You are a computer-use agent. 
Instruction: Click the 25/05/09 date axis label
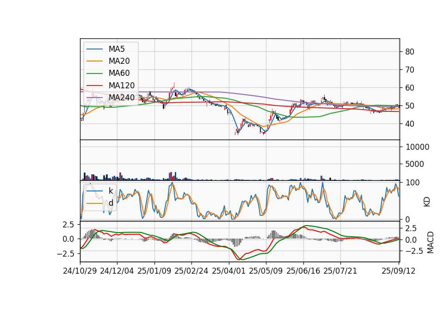click(x=266, y=271)
